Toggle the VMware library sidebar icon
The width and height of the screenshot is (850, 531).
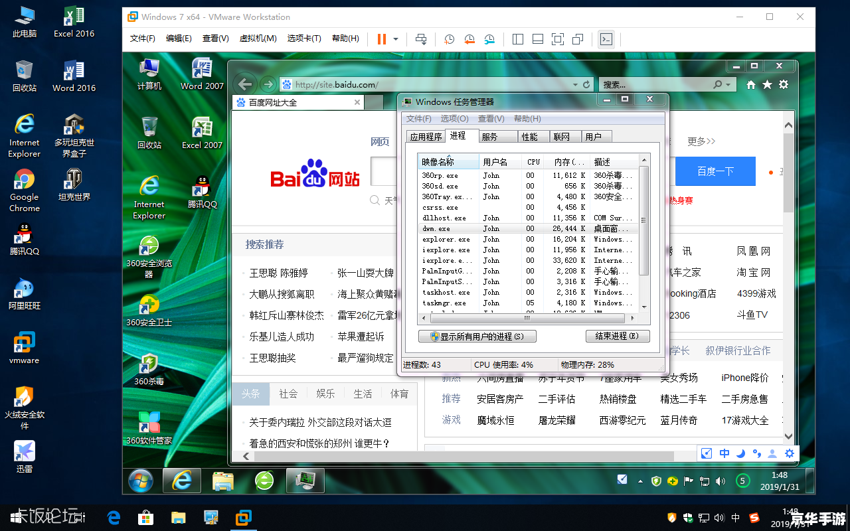(x=519, y=39)
